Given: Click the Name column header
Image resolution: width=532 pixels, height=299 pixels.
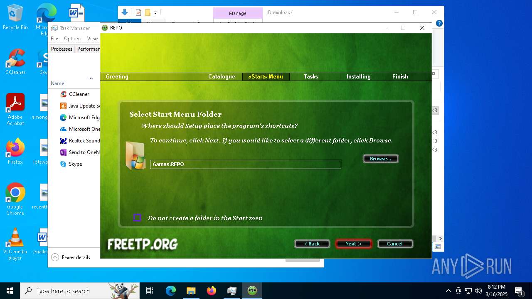Looking at the screenshot, I should (57, 83).
